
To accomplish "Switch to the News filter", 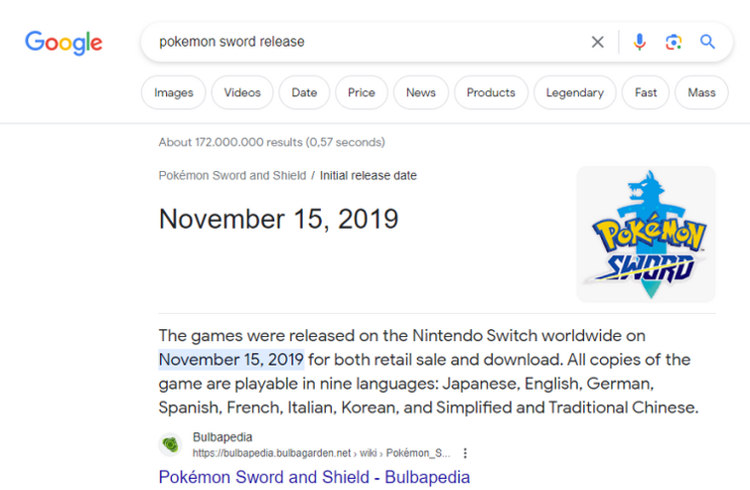I will (x=421, y=92).
